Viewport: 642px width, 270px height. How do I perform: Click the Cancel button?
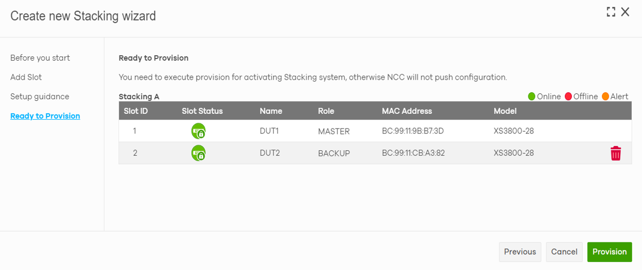coord(564,252)
